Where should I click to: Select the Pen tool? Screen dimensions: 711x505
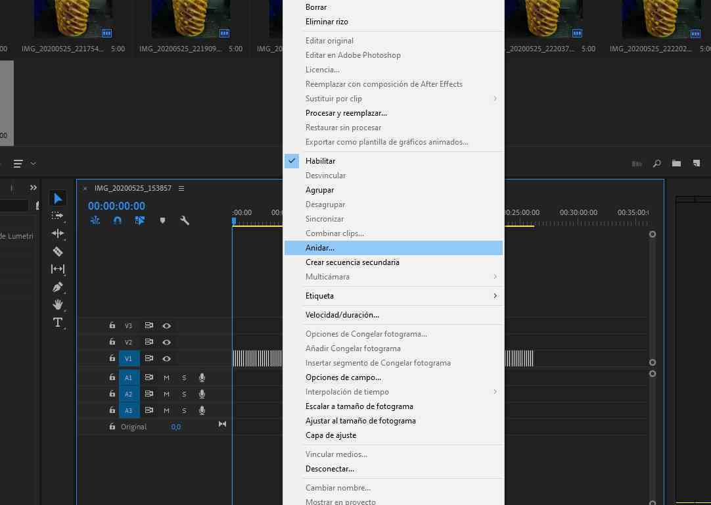(58, 287)
